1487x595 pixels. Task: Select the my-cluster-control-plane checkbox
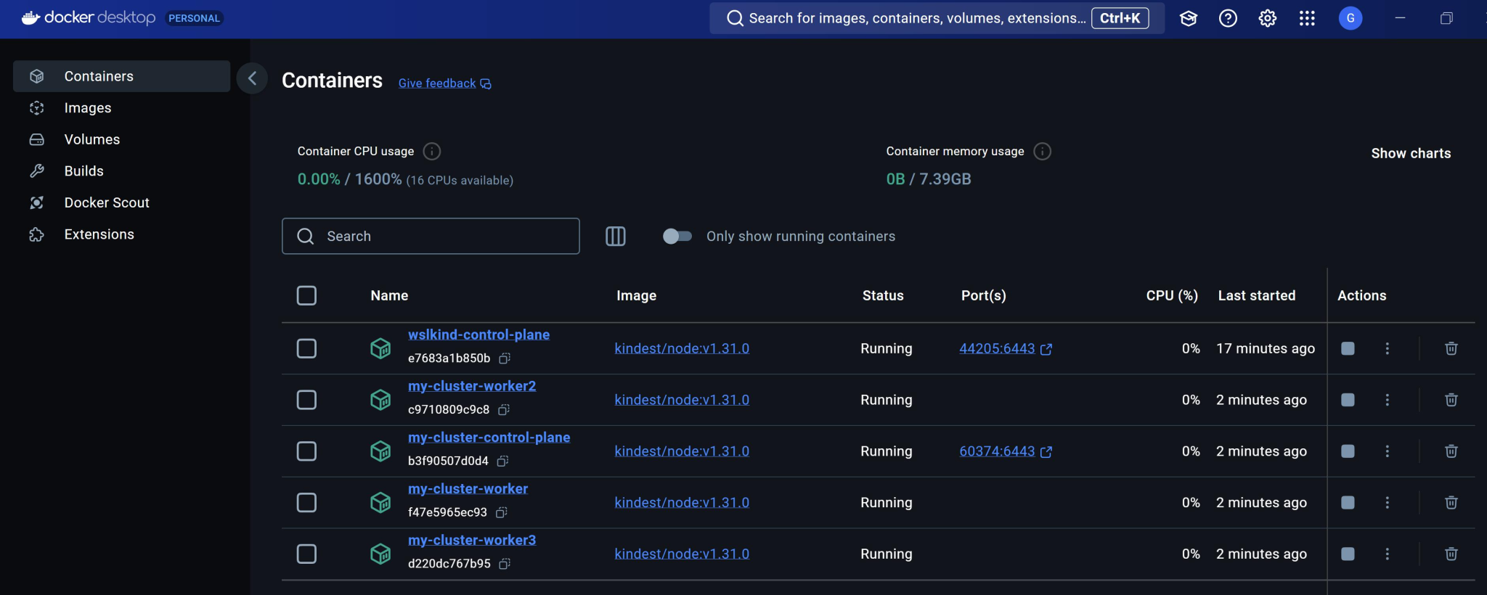(306, 451)
